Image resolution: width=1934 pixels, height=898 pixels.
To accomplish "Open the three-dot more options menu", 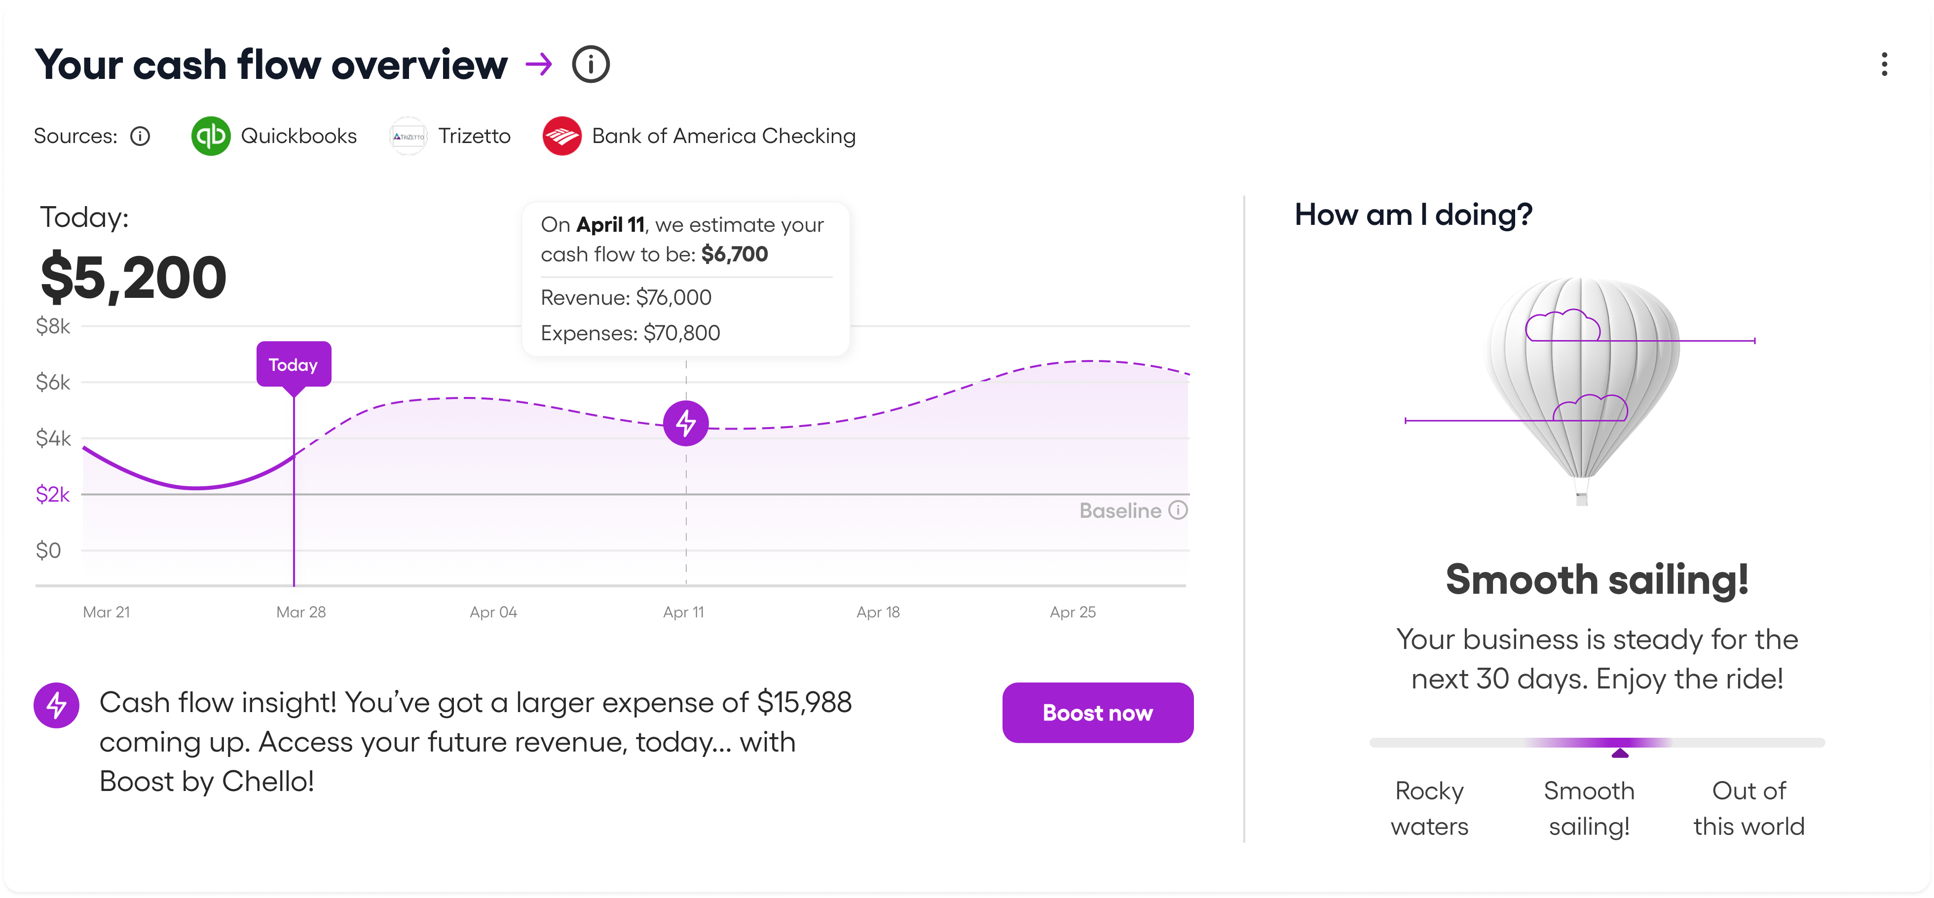I will pyautogui.click(x=1884, y=65).
